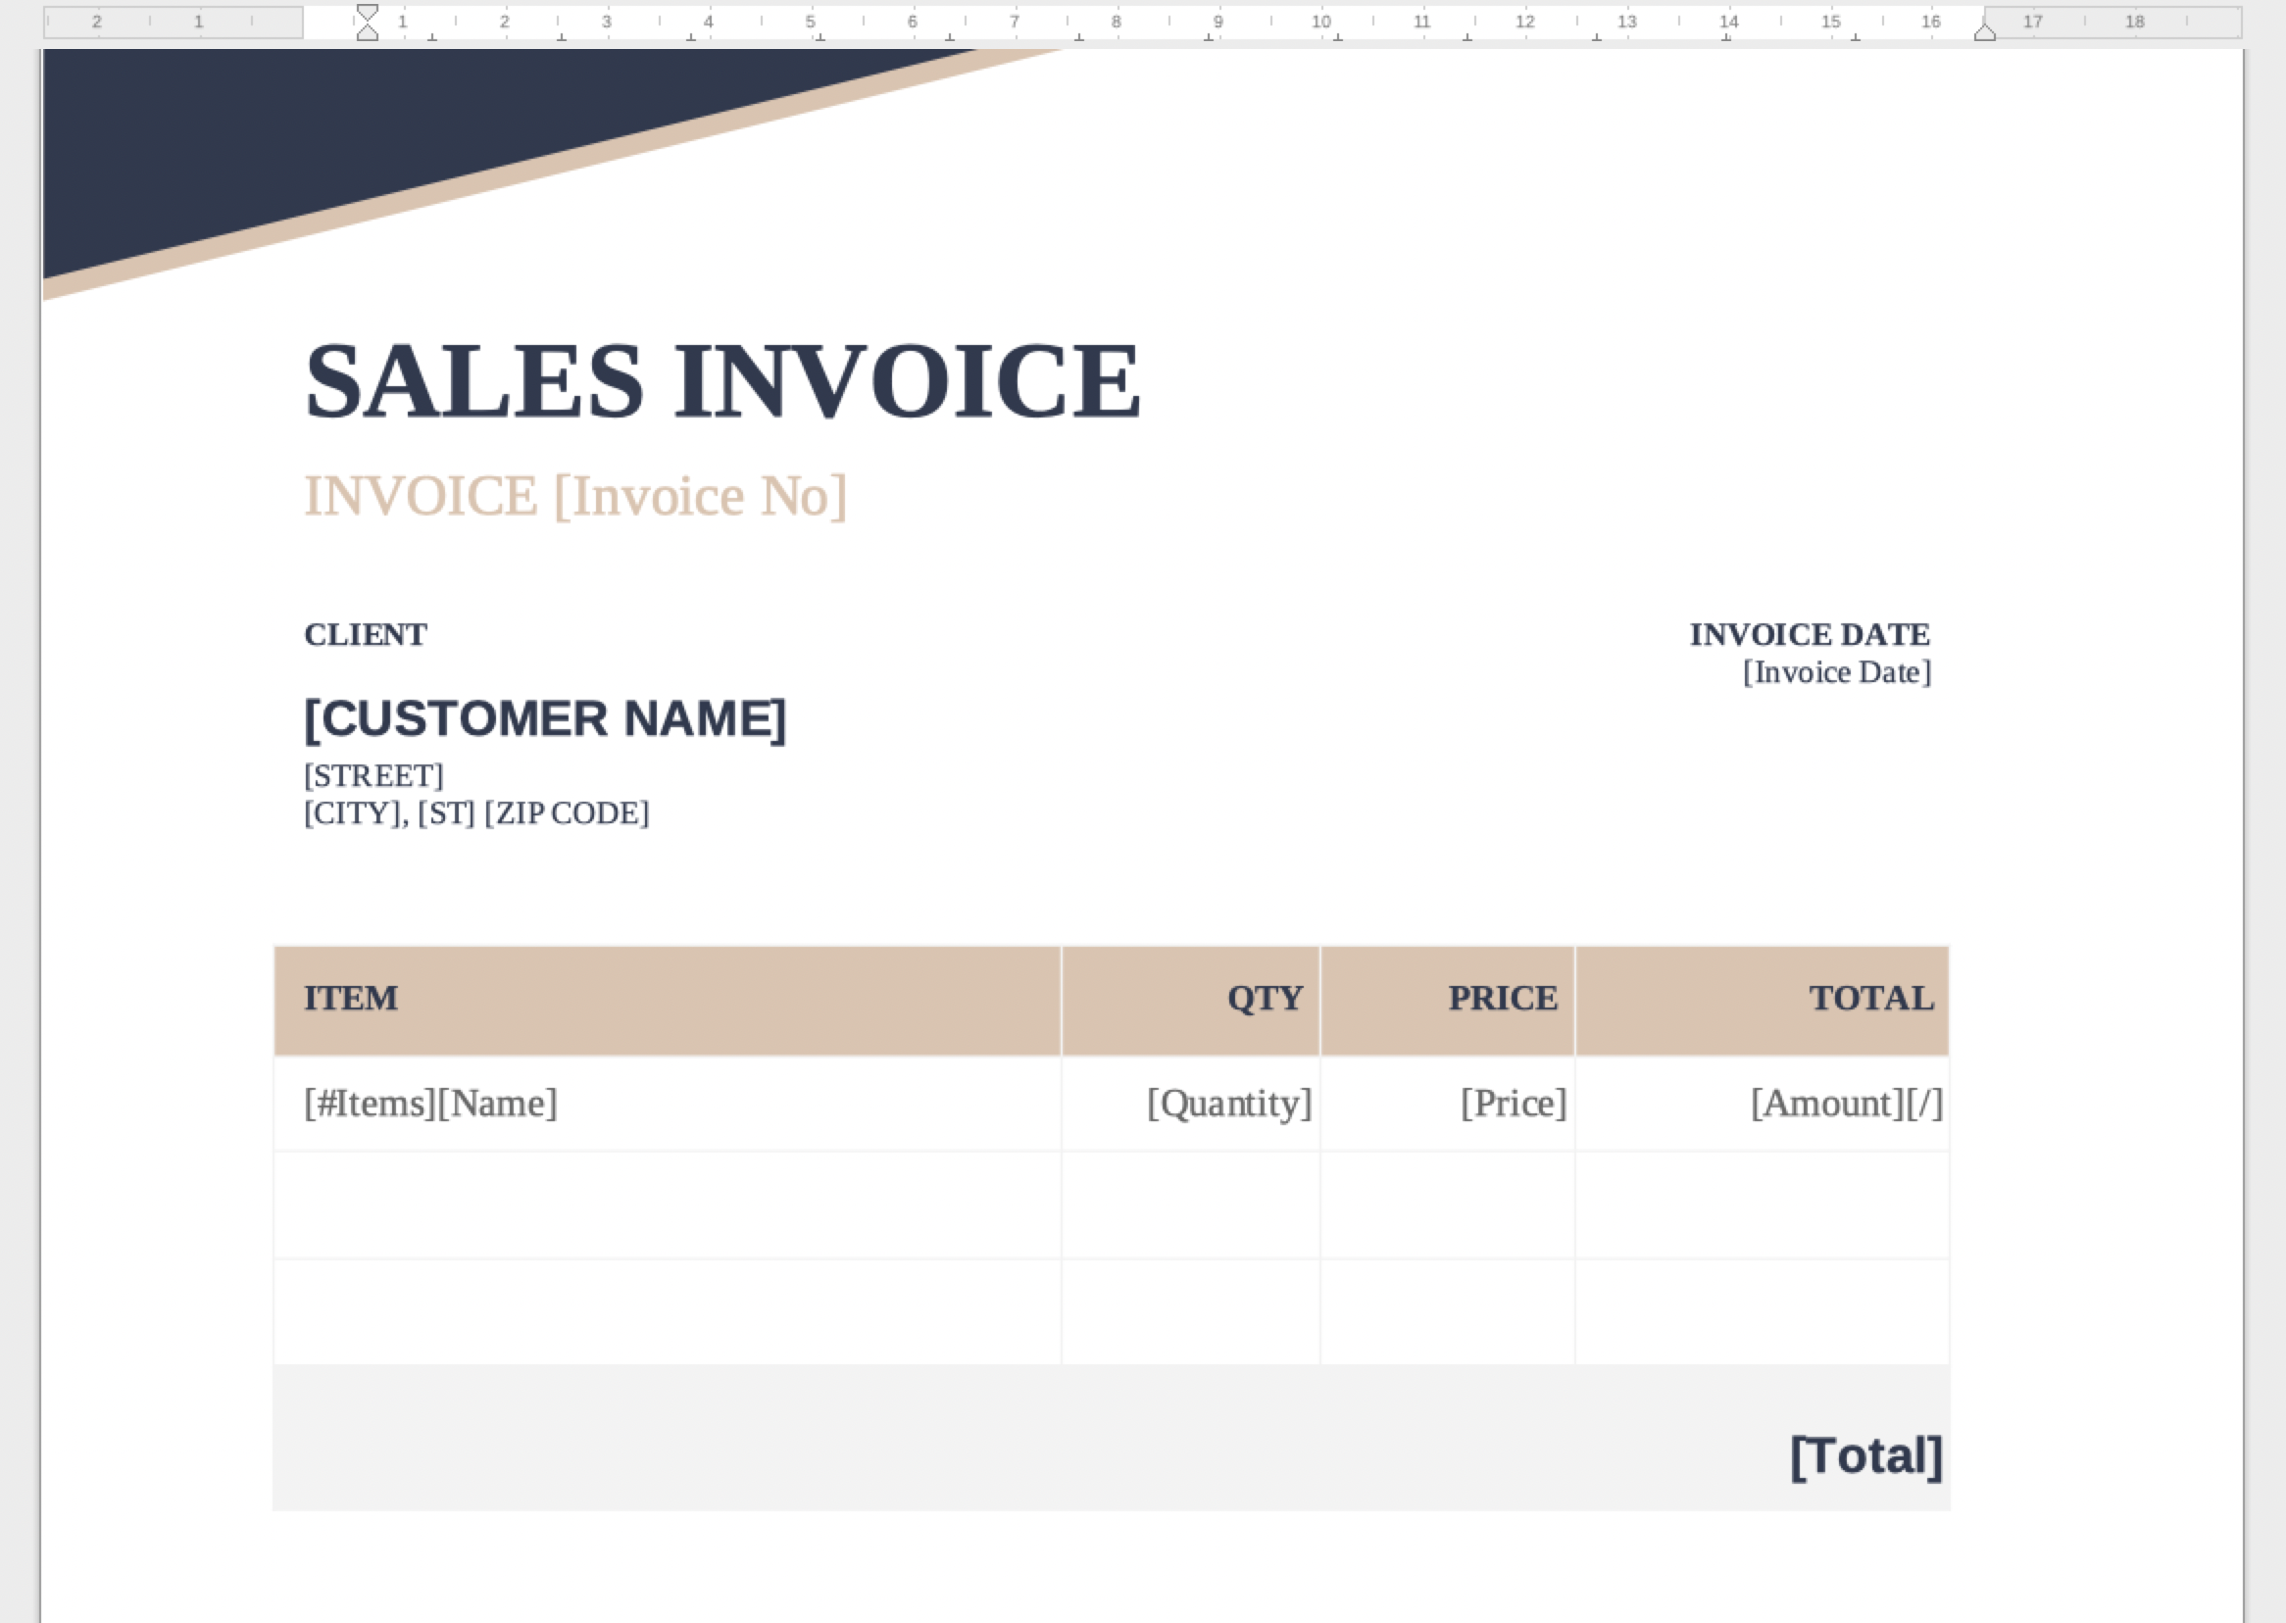Image resolution: width=2286 pixels, height=1623 pixels.
Task: Click the right indent marker on the ruler
Action: coord(1985,31)
